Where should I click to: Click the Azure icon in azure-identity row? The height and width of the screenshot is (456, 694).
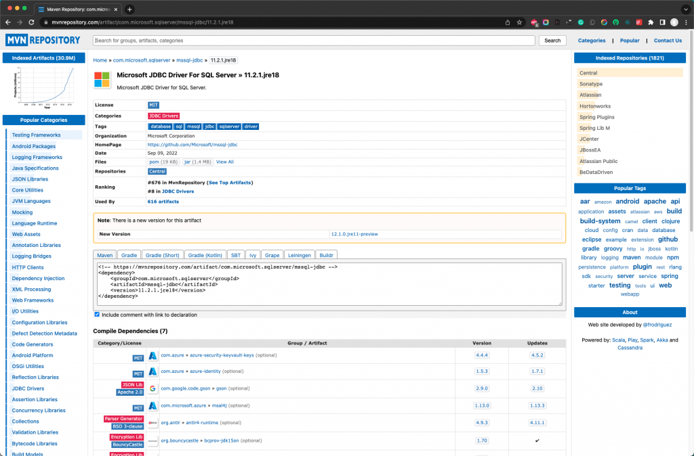click(x=152, y=371)
